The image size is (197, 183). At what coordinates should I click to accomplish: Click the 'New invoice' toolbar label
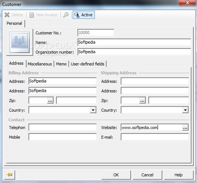pos(47,15)
